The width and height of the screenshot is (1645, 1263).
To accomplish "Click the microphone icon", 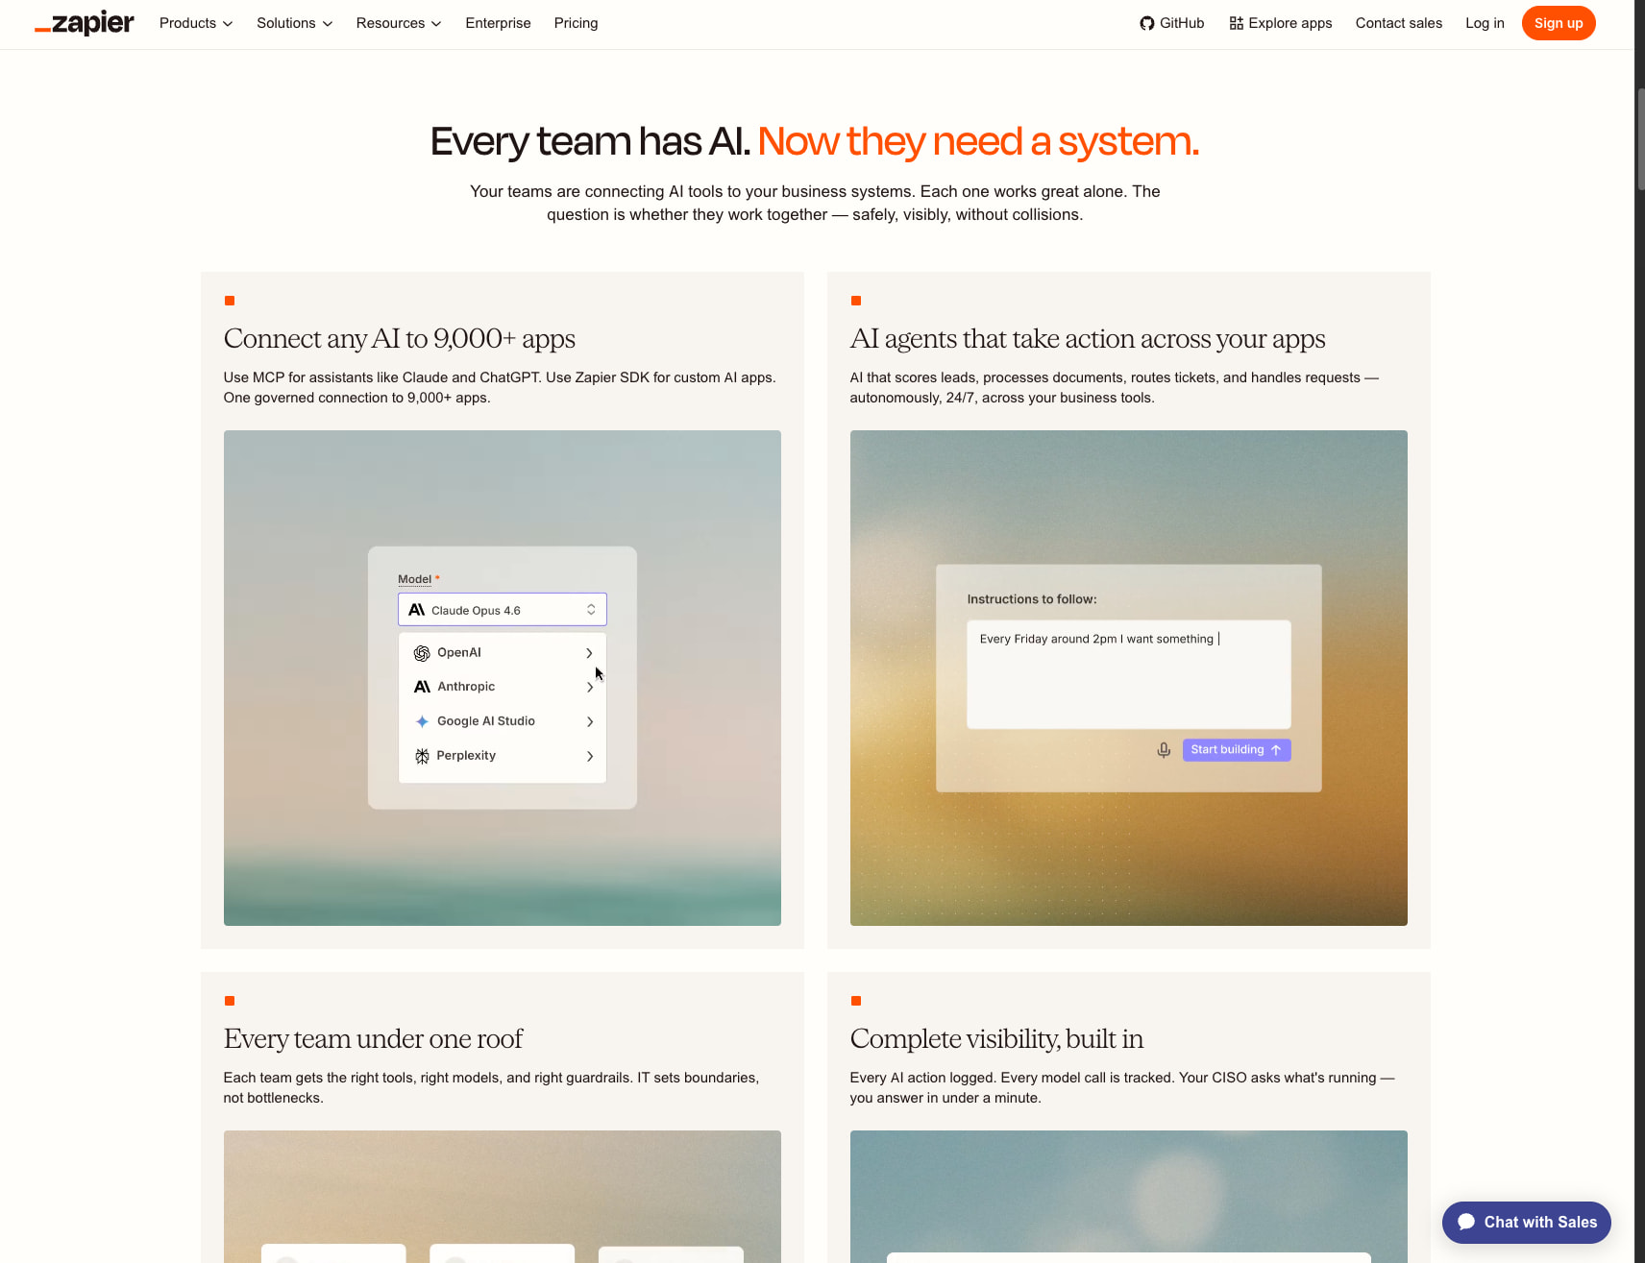I will pos(1164,750).
